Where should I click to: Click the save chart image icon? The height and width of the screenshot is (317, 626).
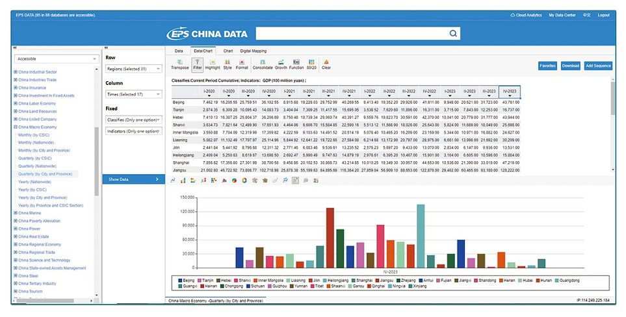[316, 180]
